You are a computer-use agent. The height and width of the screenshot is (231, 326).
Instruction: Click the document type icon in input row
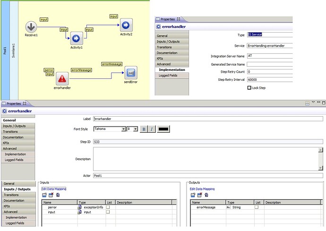(80, 212)
